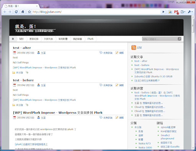Open the wrench settings menu
Image resolution: width=196 pixels, height=151 pixels.
pyautogui.click(x=190, y=12)
